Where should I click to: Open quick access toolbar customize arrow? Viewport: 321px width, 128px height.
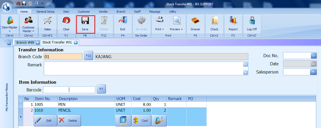tap(42, 4)
